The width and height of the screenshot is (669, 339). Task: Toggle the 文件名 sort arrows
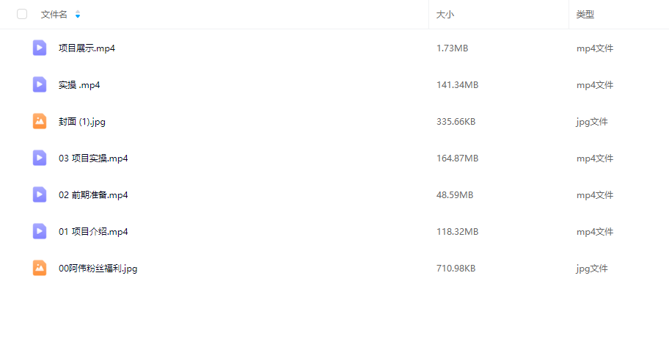coord(78,15)
